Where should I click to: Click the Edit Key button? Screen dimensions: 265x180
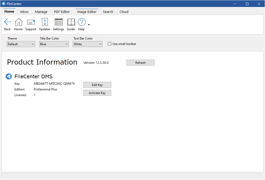(x=97, y=85)
